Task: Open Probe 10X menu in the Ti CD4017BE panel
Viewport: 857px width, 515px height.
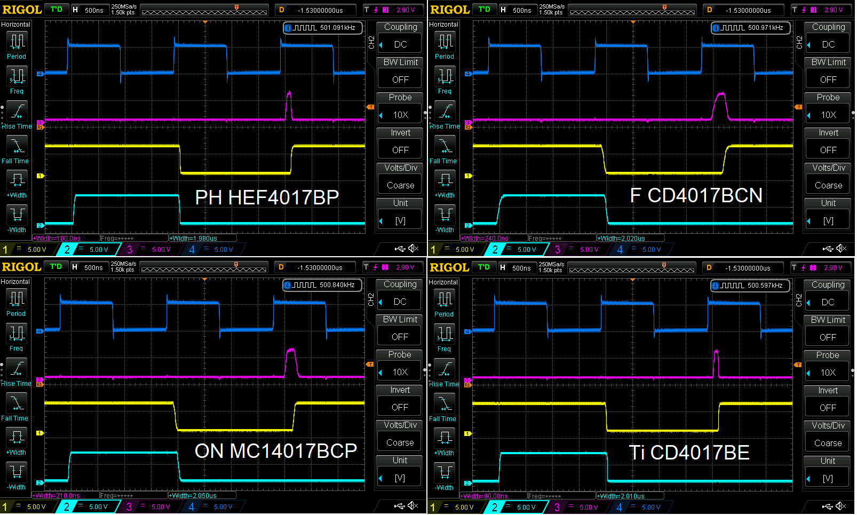Action: coord(828,366)
